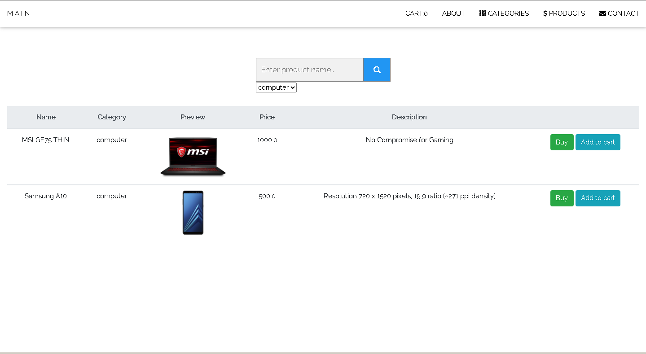The height and width of the screenshot is (354, 646).
Task: Add the Samsung A10 to cart
Action: (x=598, y=198)
